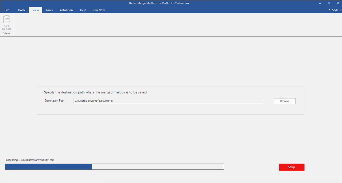Stop the merge process
Image resolution: width=342 pixels, height=183 pixels.
[x=291, y=167]
